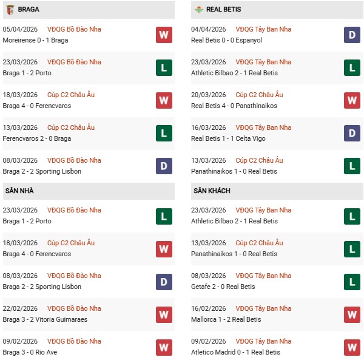The image size is (364, 360).
Task: Select the SÂN NHÀ section header
Action: 19,191
